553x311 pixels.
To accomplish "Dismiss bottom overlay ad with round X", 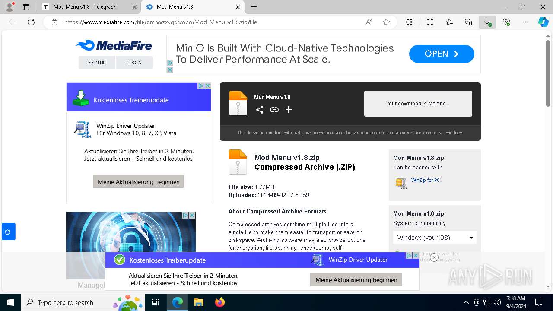I will (x=434, y=257).
